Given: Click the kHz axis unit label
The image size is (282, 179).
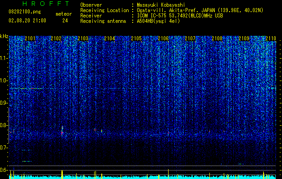Looking at the screenshot, I should click(4, 36).
